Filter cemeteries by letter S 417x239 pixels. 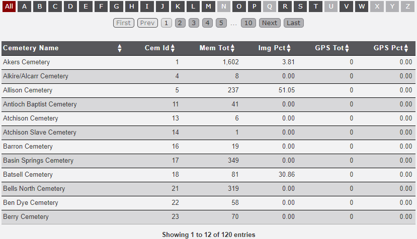coord(300,7)
